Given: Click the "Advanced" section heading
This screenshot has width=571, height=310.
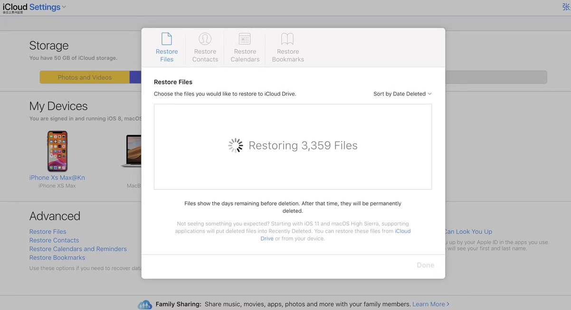Looking at the screenshot, I should 55,216.
